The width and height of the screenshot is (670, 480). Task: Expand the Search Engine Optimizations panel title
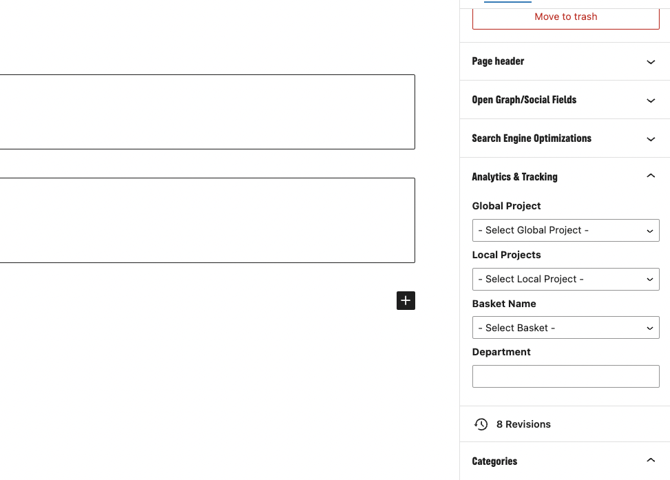532,138
